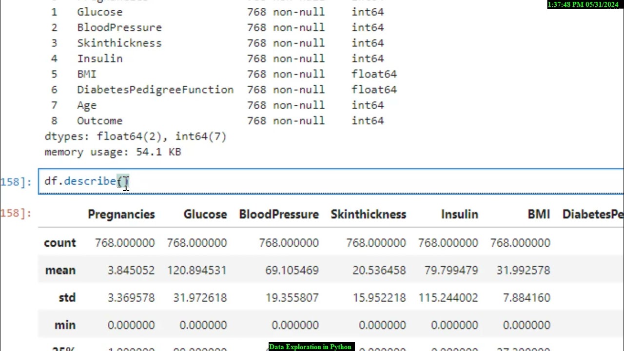
Task: Click float64 dtype of BMI row
Action: (x=374, y=74)
